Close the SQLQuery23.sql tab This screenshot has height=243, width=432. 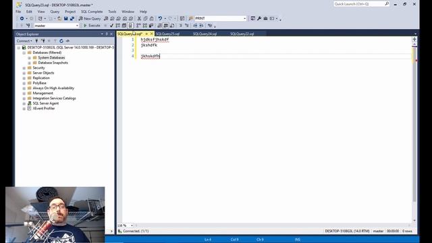[x=151, y=34]
